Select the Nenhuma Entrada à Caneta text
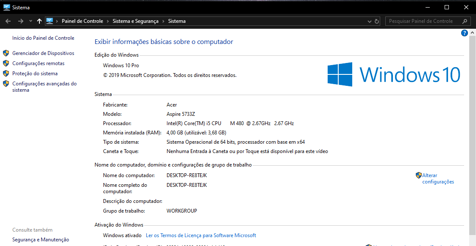Image resolution: width=476 pixels, height=246 pixels. point(247,151)
